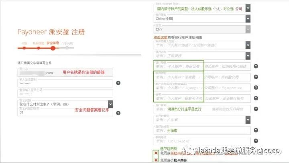Click the large active progress bar dot
The height and width of the screenshot is (163, 289).
click(53, 48)
